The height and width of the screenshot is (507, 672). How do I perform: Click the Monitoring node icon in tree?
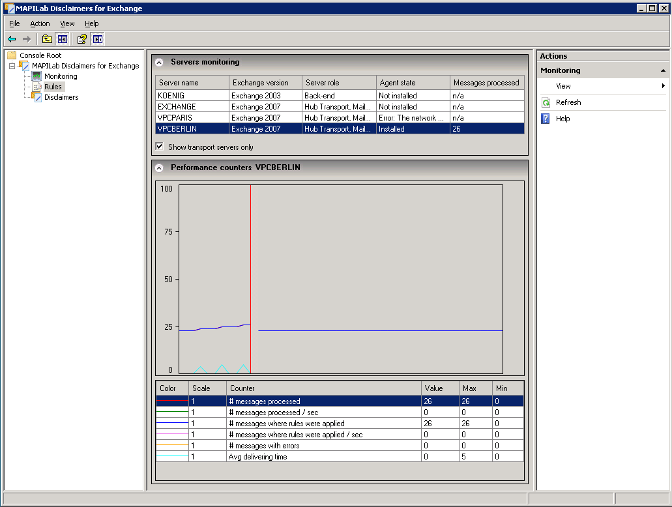pos(37,76)
